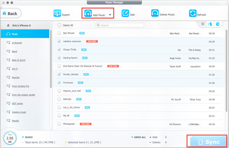
Task: Uncheck the 'Darling Ranch' checkbox
Action: click(59, 58)
